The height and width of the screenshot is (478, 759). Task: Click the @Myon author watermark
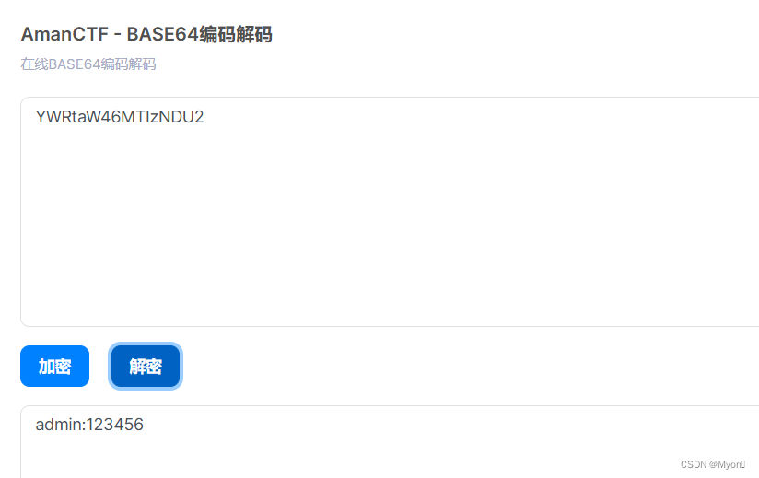pyautogui.click(x=727, y=464)
